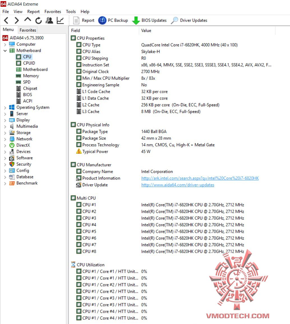The image size is (290, 324).
Task: Open the File menu
Action: point(6,12)
